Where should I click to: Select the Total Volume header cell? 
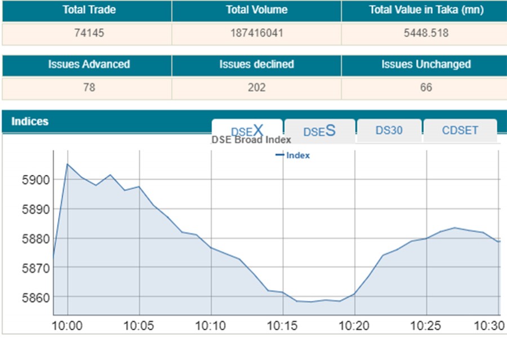tap(256, 10)
